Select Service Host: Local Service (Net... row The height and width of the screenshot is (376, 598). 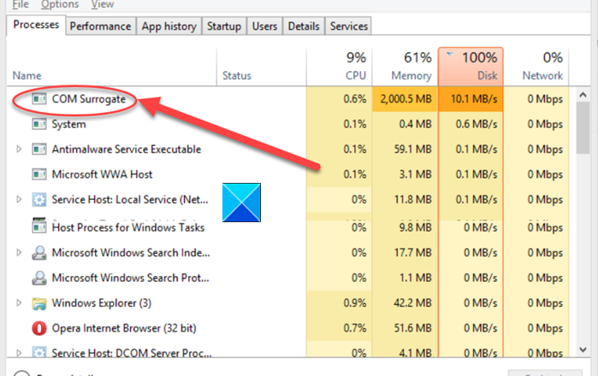pos(287,200)
